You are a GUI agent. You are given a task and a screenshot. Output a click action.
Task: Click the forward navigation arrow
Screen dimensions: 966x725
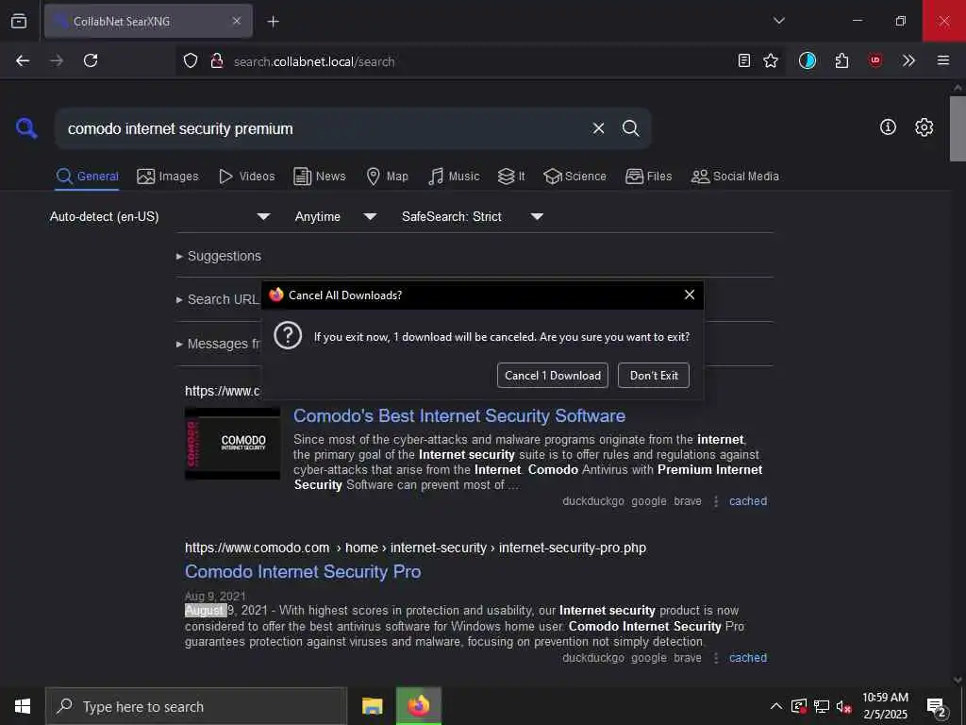[x=57, y=60]
